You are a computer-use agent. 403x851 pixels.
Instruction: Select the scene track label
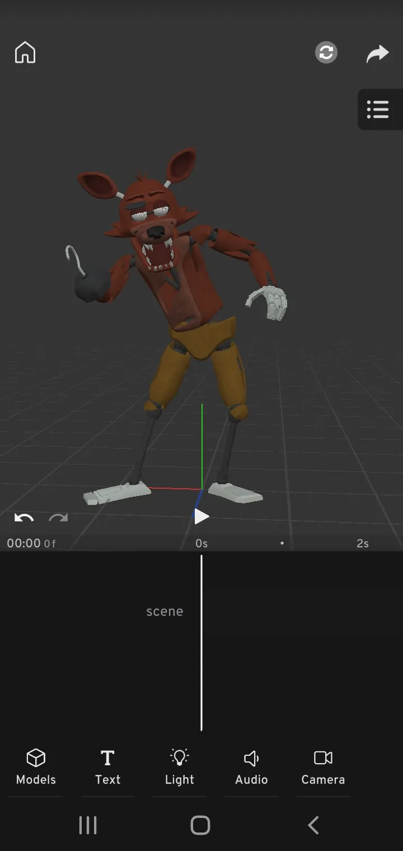pyautogui.click(x=165, y=611)
